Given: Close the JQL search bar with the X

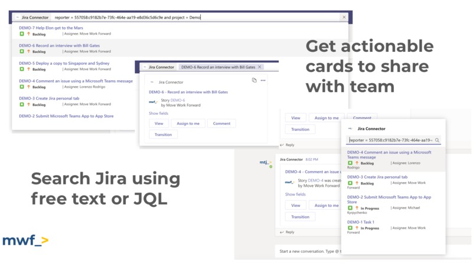Looking at the screenshot, I should click(344, 17).
